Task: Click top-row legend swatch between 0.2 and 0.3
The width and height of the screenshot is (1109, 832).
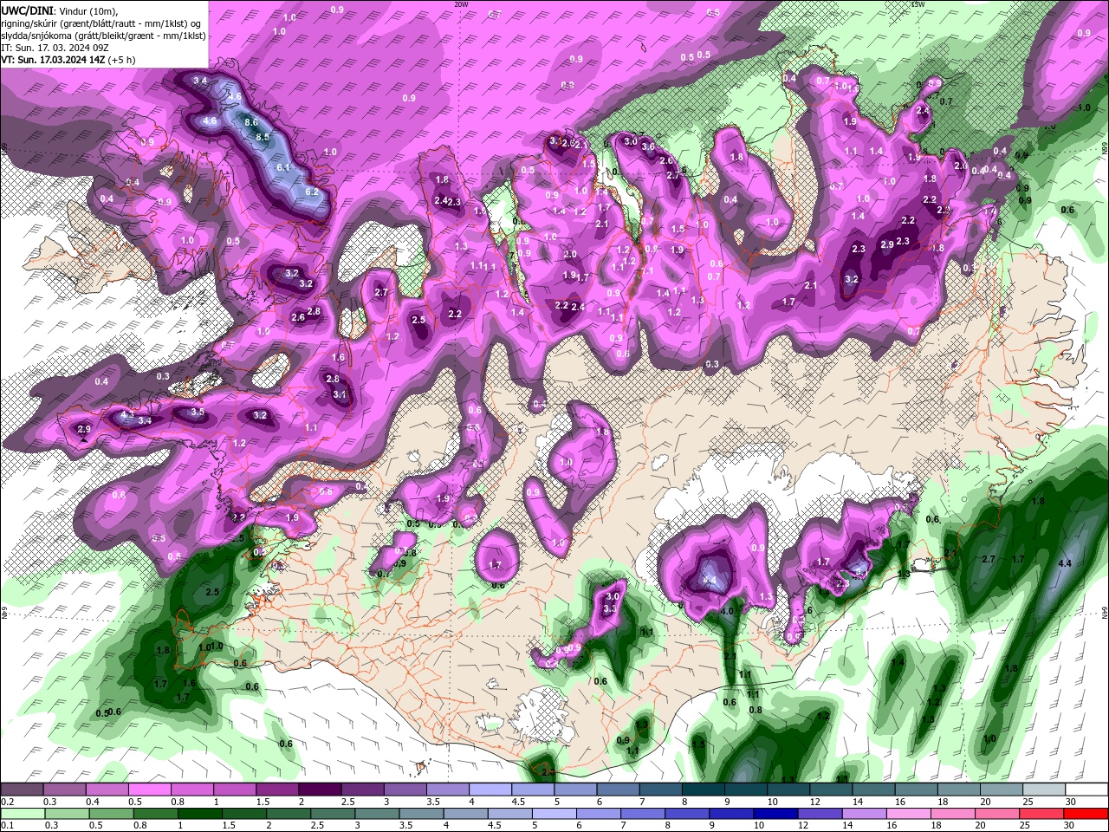Action: pos(22,790)
